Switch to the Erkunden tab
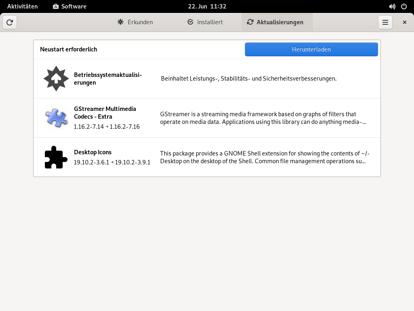The height and width of the screenshot is (311, 414). [x=135, y=22]
